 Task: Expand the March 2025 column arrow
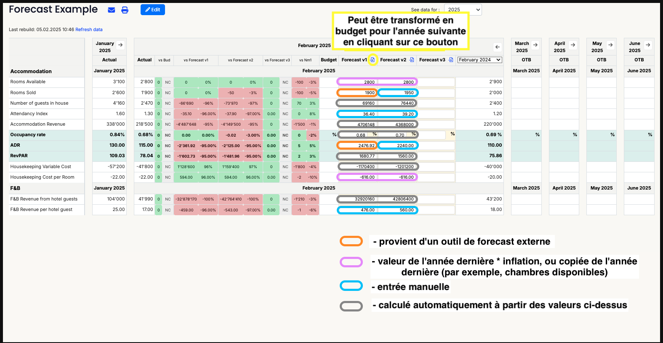(x=535, y=45)
